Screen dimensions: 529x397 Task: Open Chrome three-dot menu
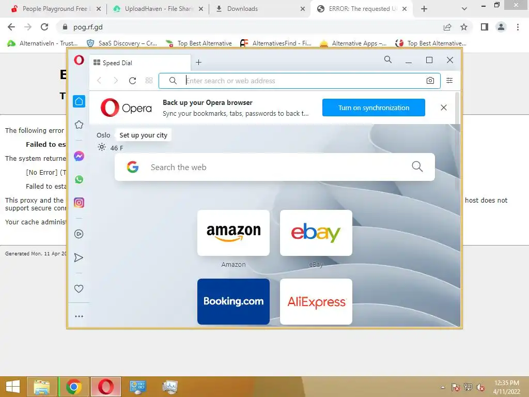tap(518, 27)
